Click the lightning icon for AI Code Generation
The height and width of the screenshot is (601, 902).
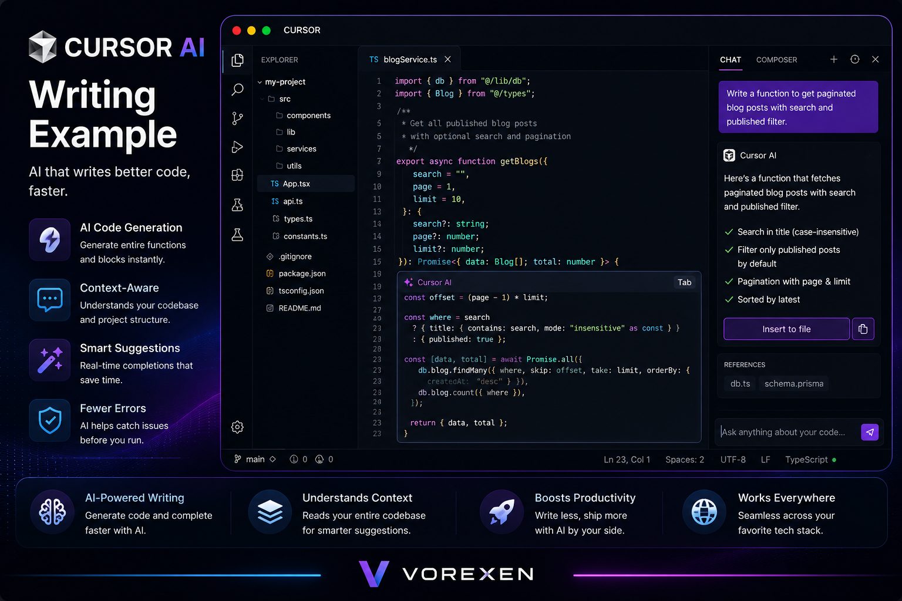click(50, 239)
